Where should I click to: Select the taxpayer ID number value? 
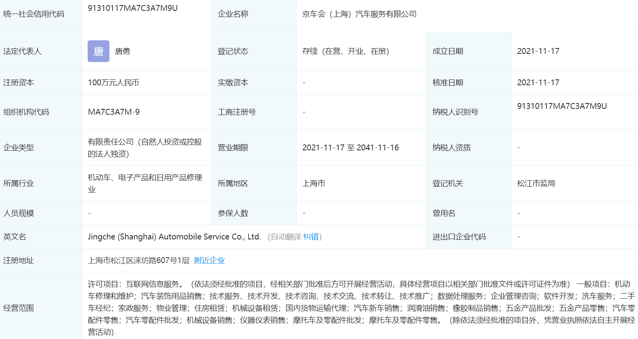562,106
